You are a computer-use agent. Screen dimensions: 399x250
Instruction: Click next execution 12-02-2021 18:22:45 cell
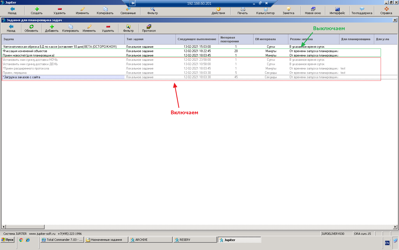pyautogui.click(x=197, y=51)
